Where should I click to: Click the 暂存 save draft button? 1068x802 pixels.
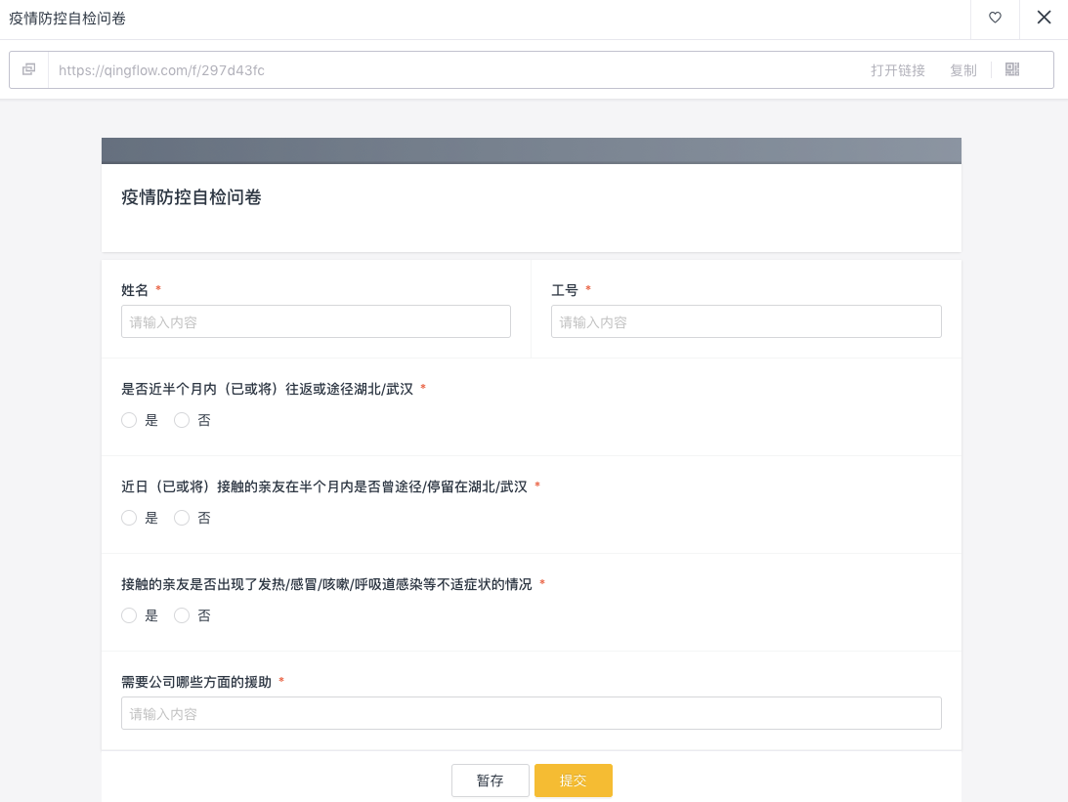pyautogui.click(x=491, y=781)
